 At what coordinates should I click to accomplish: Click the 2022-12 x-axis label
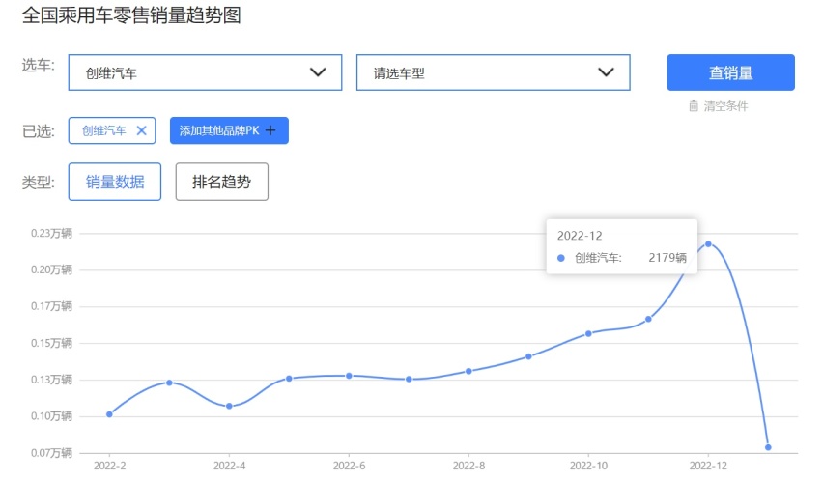pos(708,466)
